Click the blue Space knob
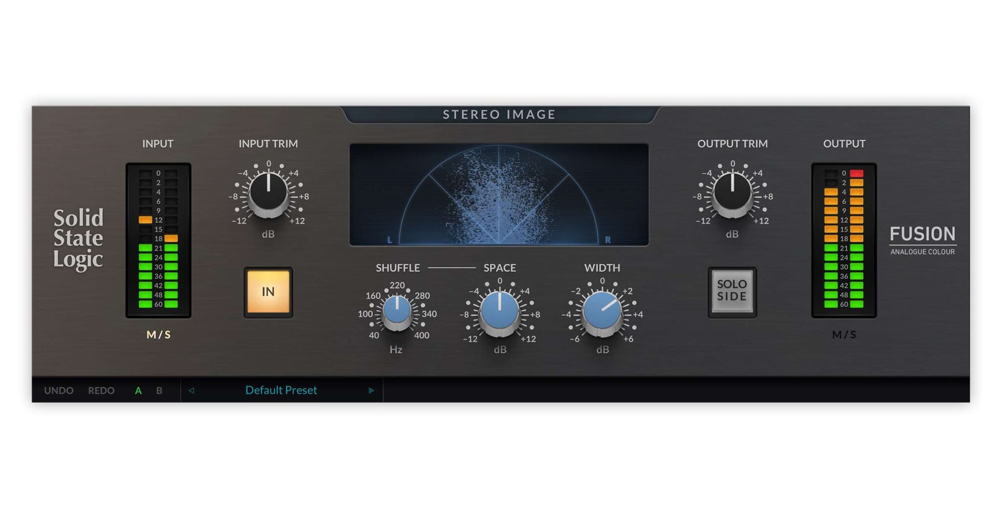 [500, 312]
